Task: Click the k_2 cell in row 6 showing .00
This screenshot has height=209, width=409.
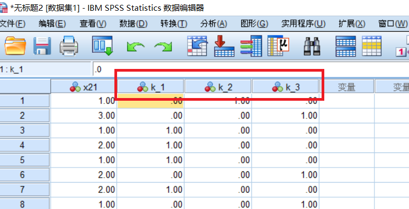Action: pyautogui.click(x=218, y=175)
